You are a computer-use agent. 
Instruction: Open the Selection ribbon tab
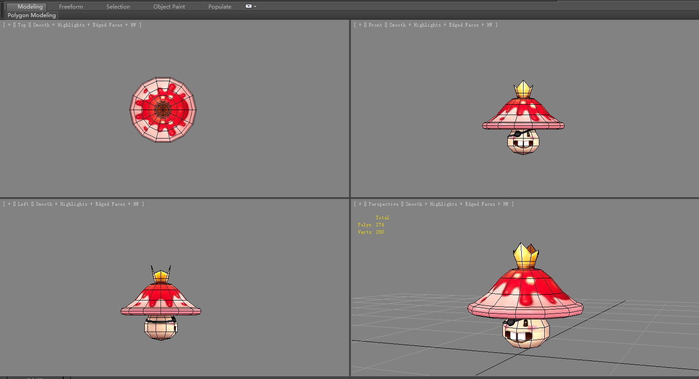click(118, 6)
